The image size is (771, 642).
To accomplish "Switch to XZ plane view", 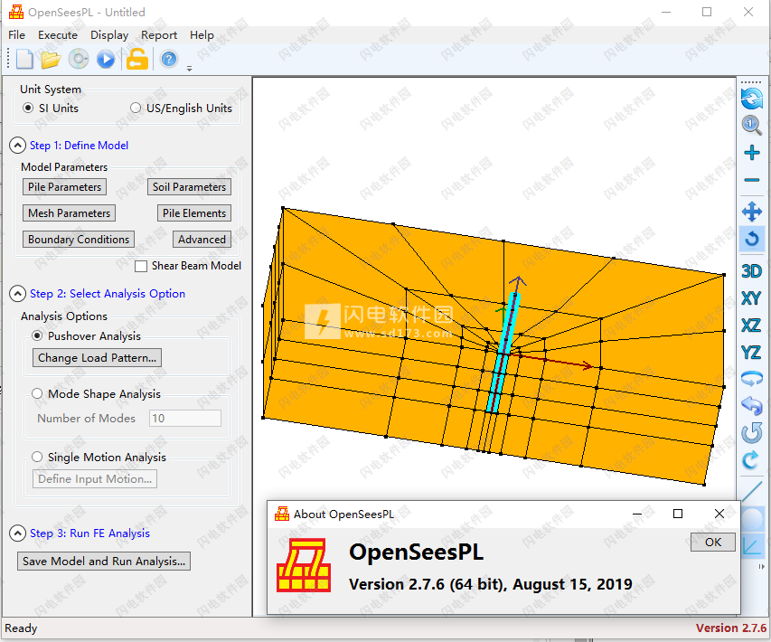I will (x=751, y=326).
